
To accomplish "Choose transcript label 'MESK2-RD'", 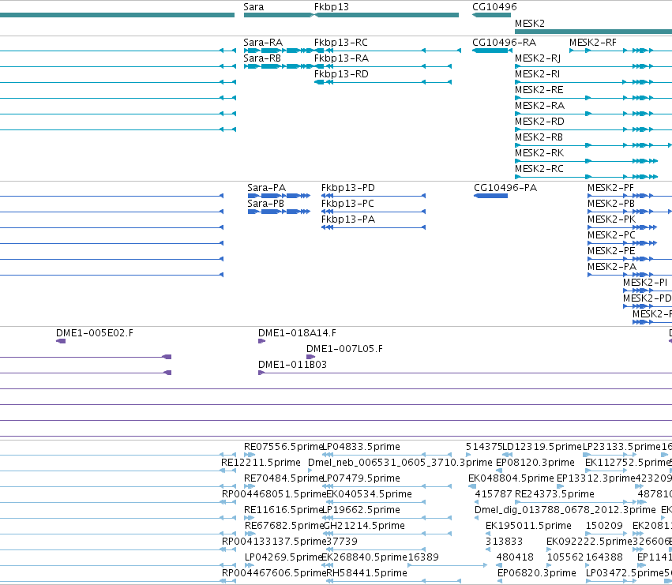I will coord(539,122).
